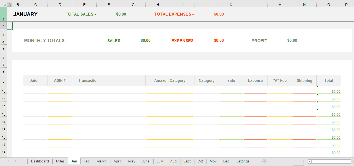The height and width of the screenshot is (166, 354).
Task: Click the Expense input cell in row 14
Action: (x=255, y=121)
